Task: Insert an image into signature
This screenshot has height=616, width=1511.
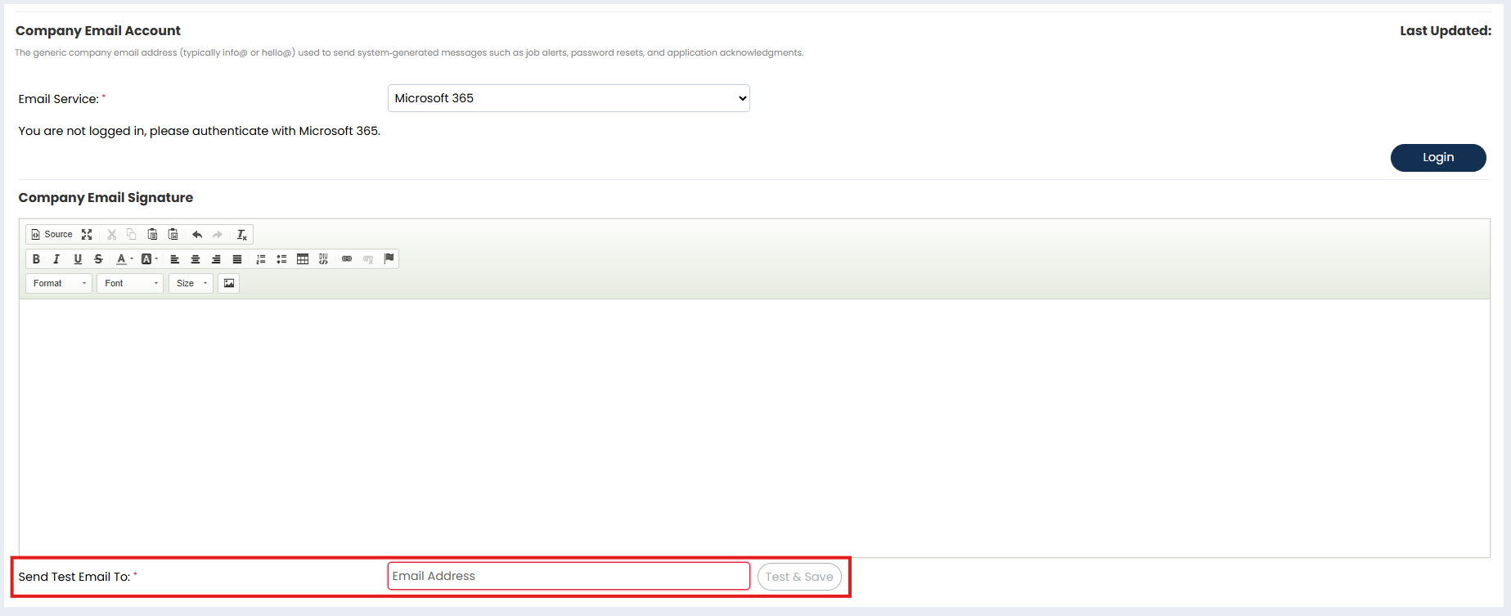Action: [229, 283]
